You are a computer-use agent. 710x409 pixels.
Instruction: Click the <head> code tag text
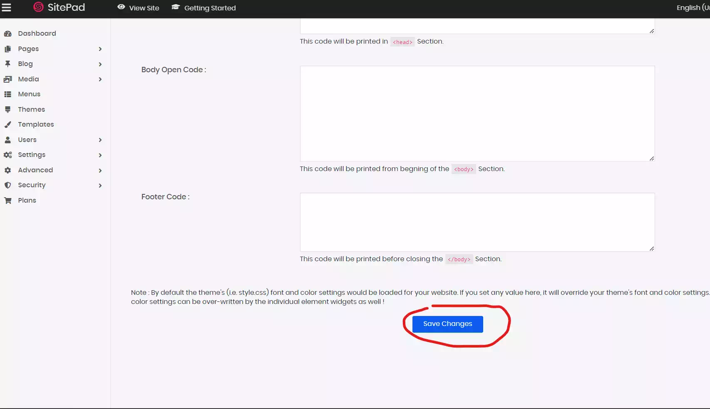402,42
